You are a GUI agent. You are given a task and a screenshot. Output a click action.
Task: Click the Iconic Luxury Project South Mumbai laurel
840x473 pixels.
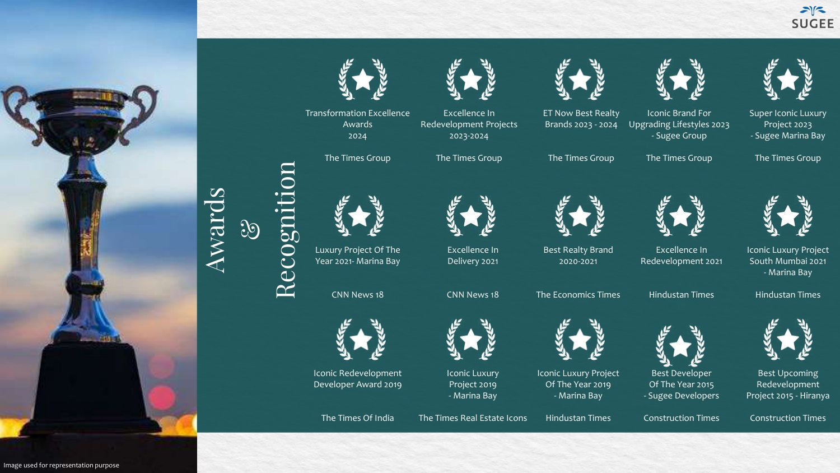tap(788, 216)
